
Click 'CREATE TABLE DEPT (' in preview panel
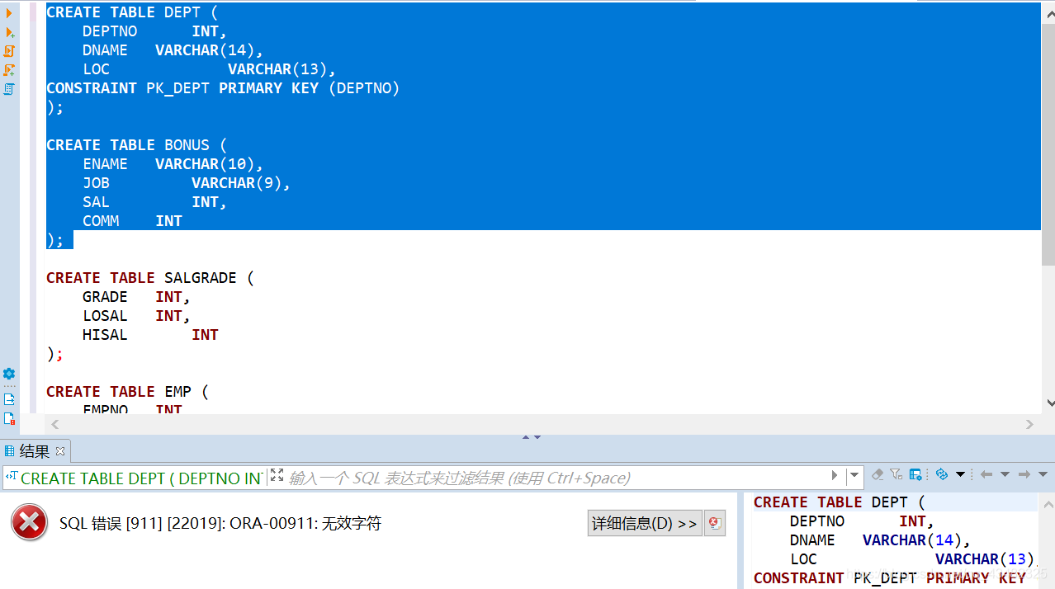point(840,502)
